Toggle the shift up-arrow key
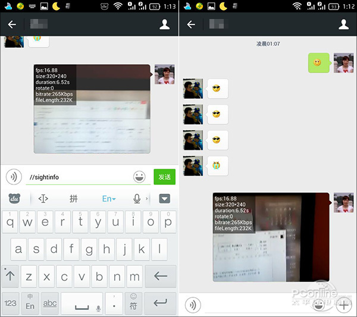The width and height of the screenshot is (357, 317). click(x=10, y=276)
